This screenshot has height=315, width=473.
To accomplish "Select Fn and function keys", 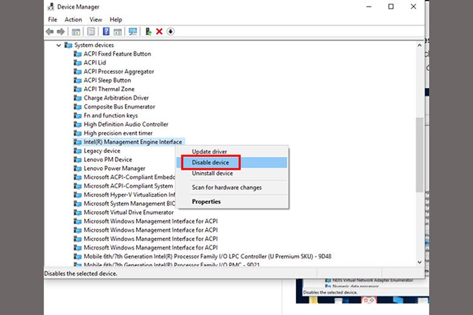I will click(x=111, y=116).
